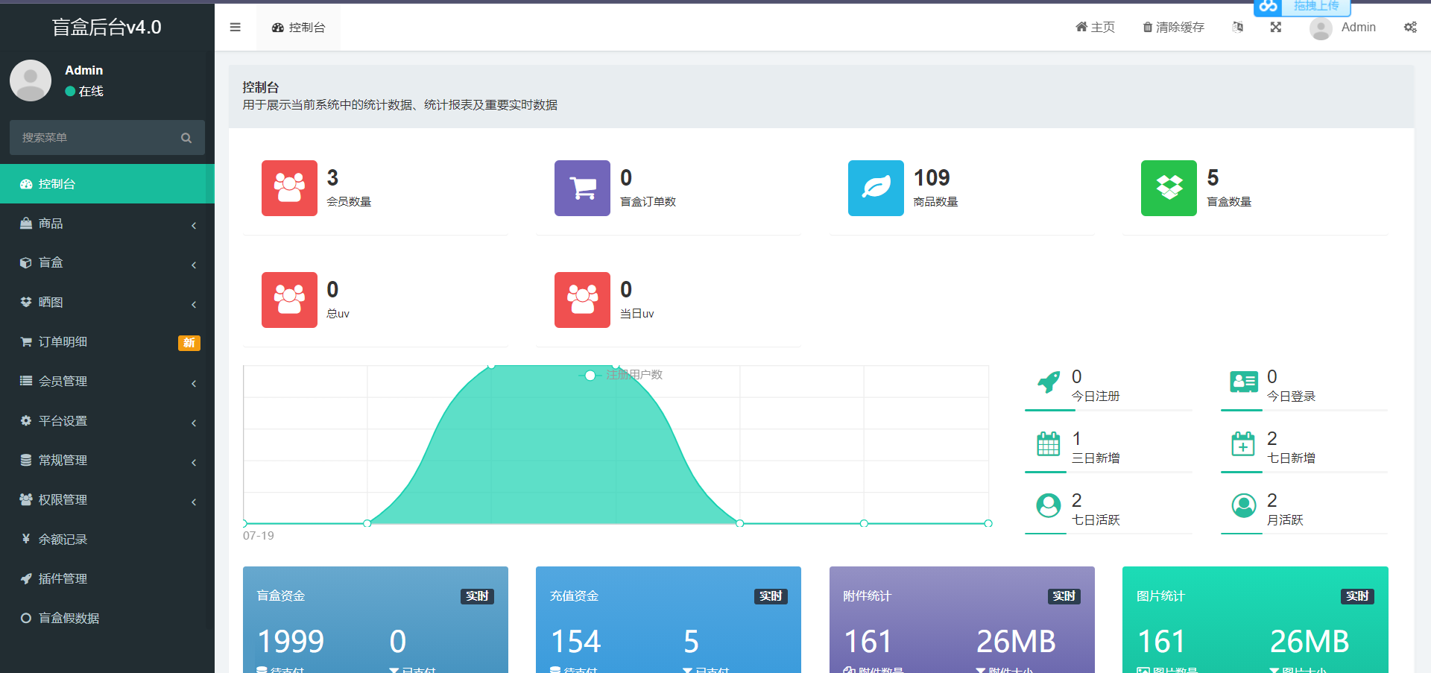Click the green dropbox 盲盒数量 icon
Screen dimensions: 1431x673
pyautogui.click(x=1169, y=188)
